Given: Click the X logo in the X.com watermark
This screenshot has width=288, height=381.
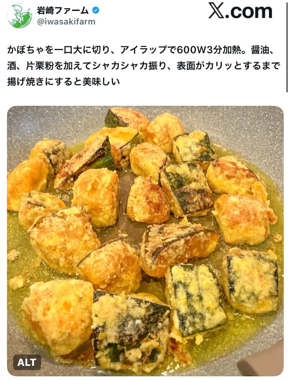Looking at the screenshot, I should tap(216, 11).
